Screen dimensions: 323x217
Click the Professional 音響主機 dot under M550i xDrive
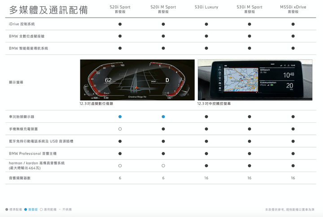[x=293, y=154]
